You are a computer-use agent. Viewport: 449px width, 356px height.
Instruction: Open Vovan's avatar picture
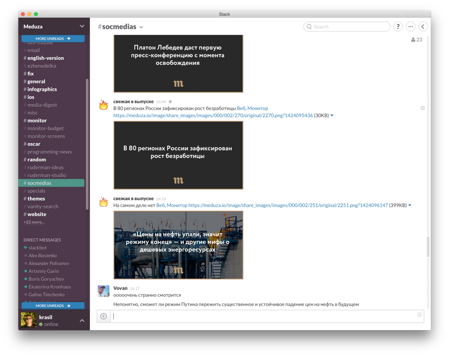click(x=104, y=291)
